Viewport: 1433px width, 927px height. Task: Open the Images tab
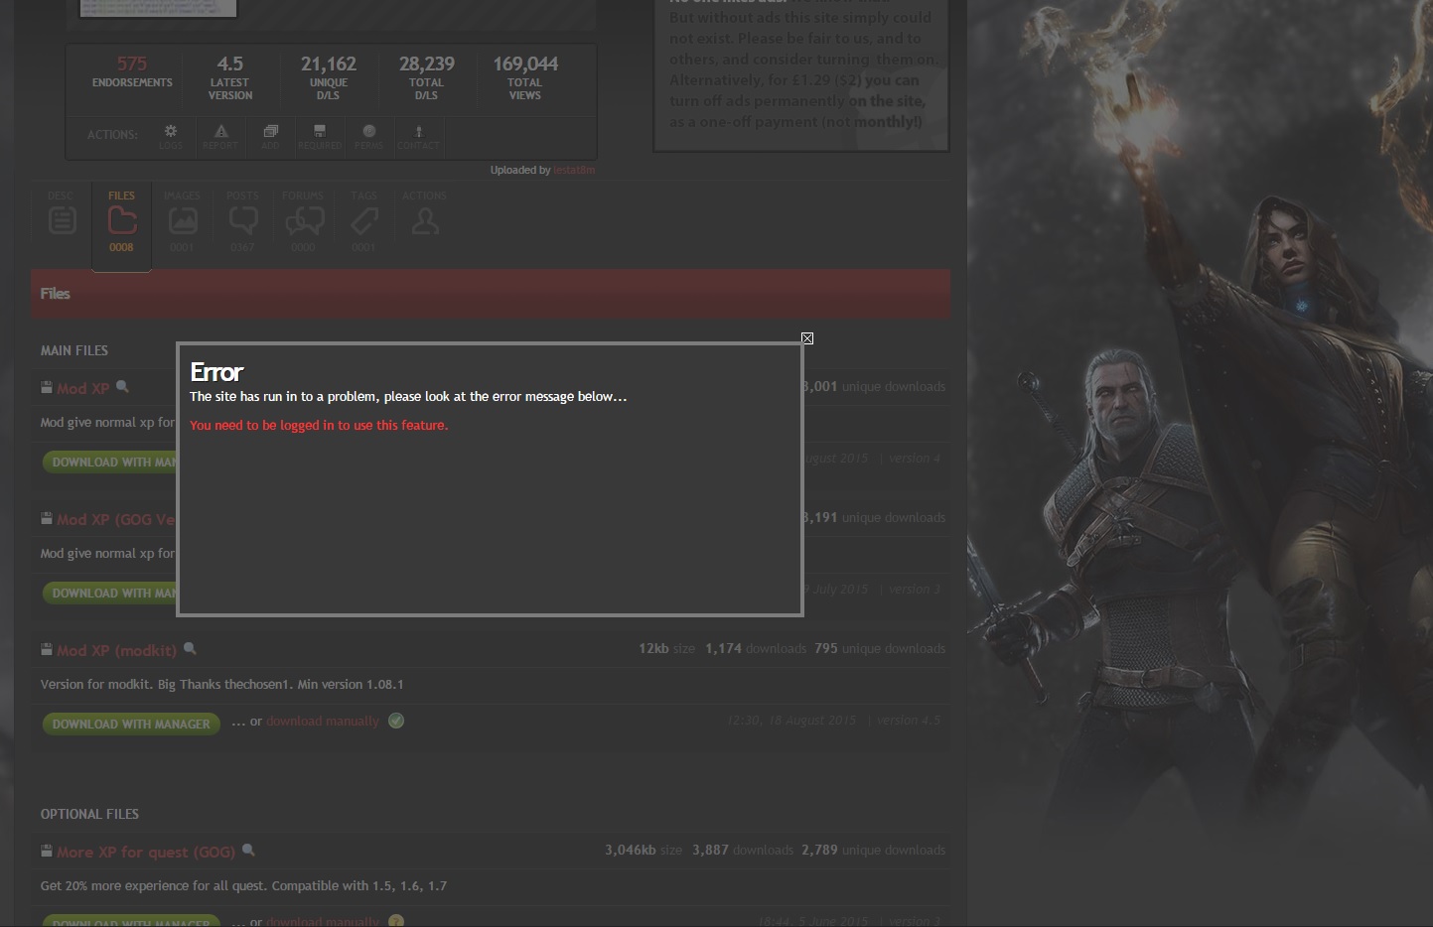[x=182, y=222]
